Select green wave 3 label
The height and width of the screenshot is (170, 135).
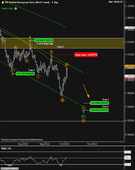[x=12, y=74]
